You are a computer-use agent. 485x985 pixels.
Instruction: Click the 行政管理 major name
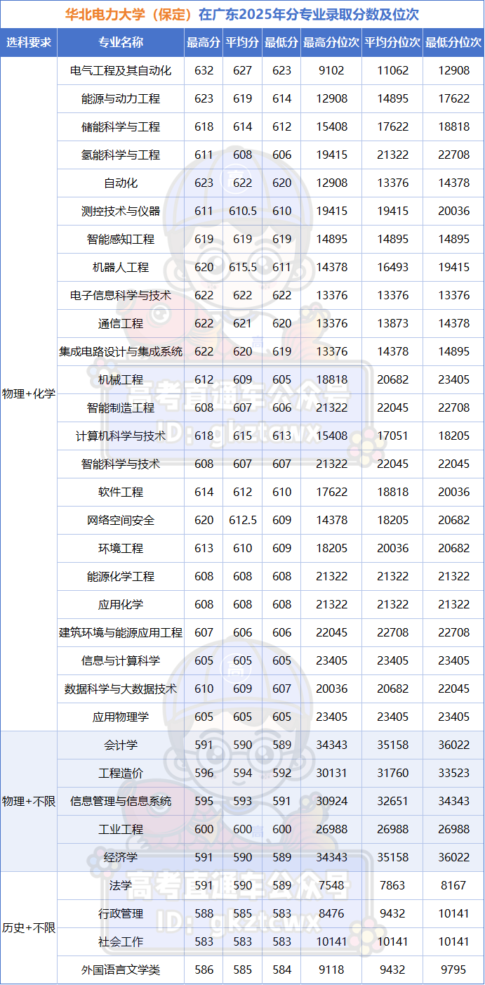pos(121,913)
